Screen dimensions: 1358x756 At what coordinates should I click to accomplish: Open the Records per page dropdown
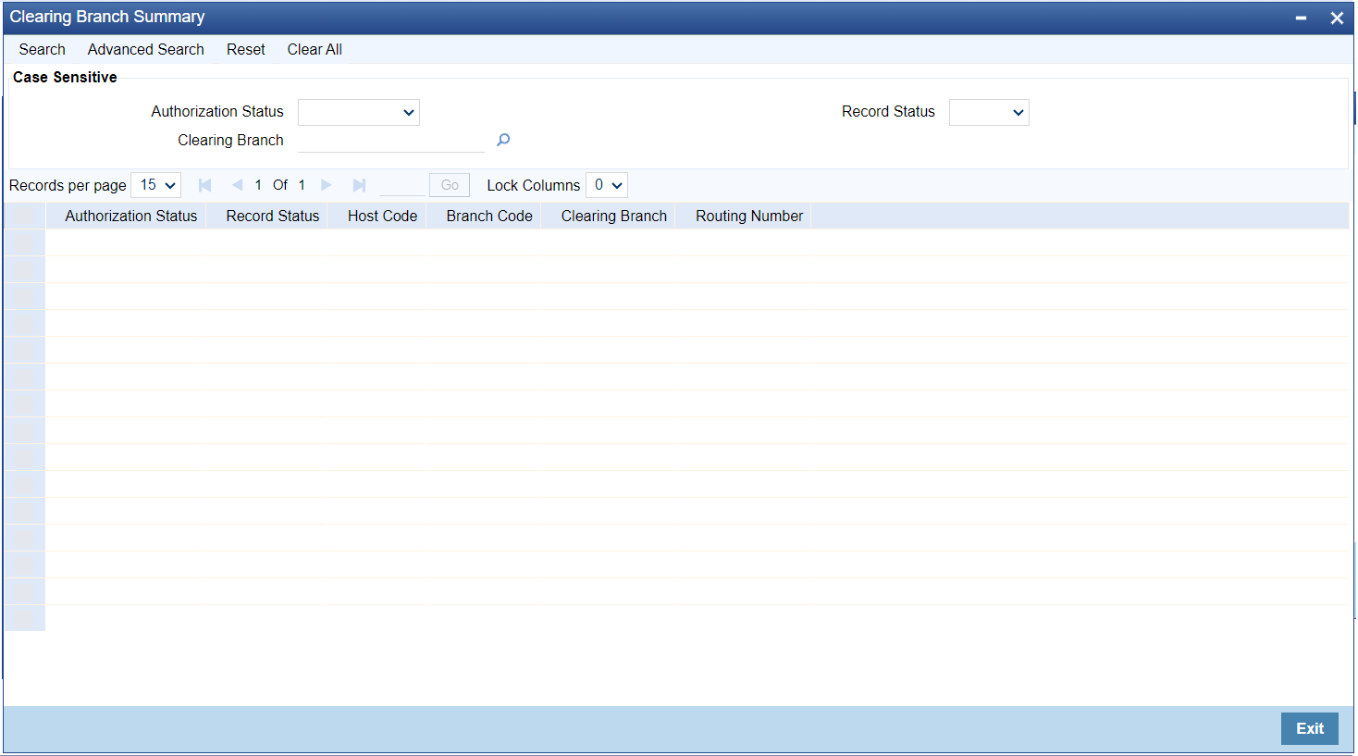click(155, 185)
